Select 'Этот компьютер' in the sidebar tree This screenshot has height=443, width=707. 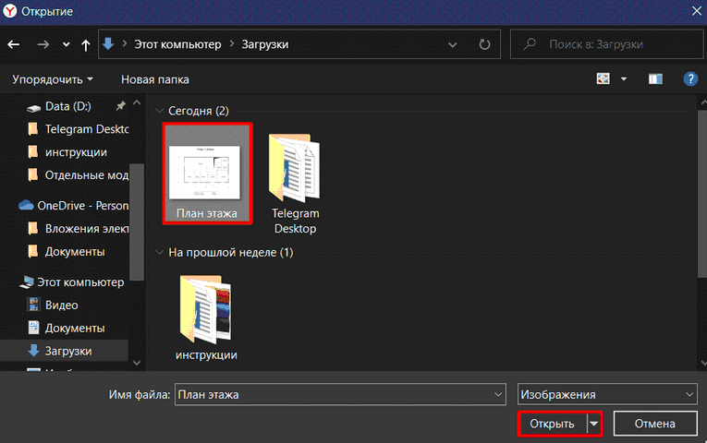point(72,282)
